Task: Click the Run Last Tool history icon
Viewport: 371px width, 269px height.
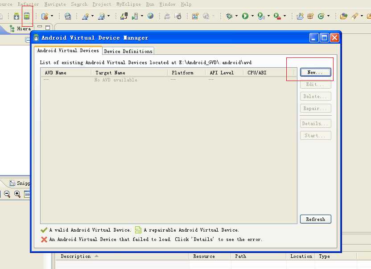Action: coord(261,16)
